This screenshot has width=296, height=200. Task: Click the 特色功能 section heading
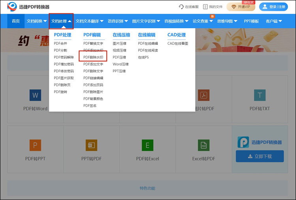coord(148,188)
